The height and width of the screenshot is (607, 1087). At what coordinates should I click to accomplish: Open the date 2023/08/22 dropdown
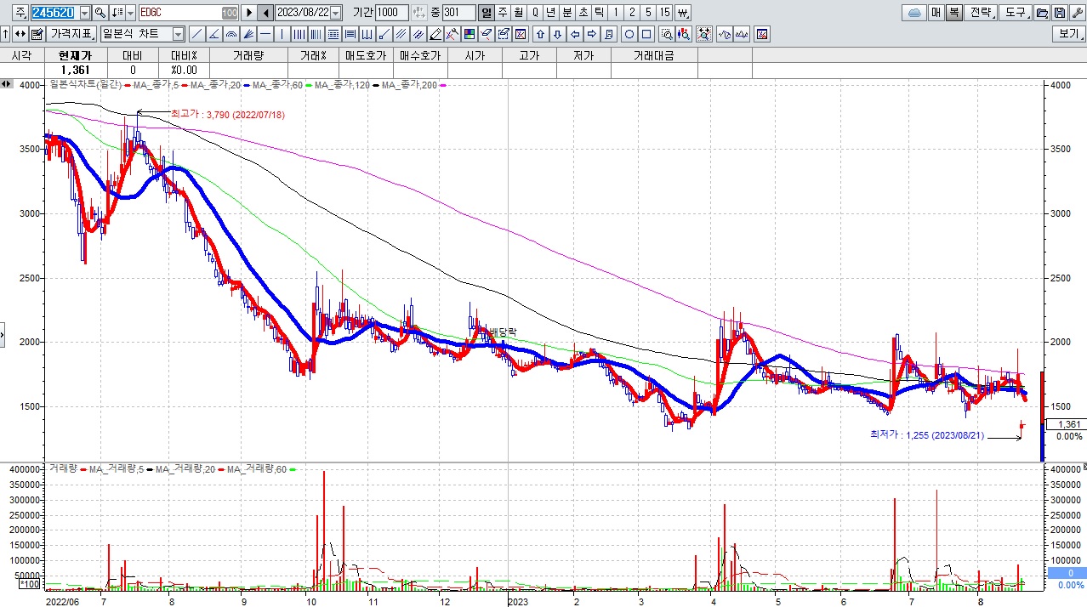tap(335, 13)
